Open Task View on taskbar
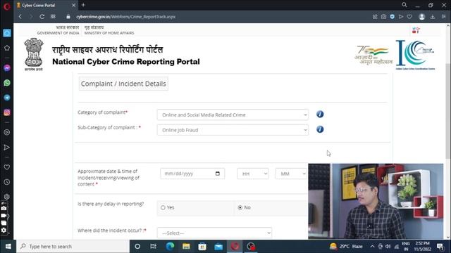This screenshot has width=451, height=253. pos(154,247)
